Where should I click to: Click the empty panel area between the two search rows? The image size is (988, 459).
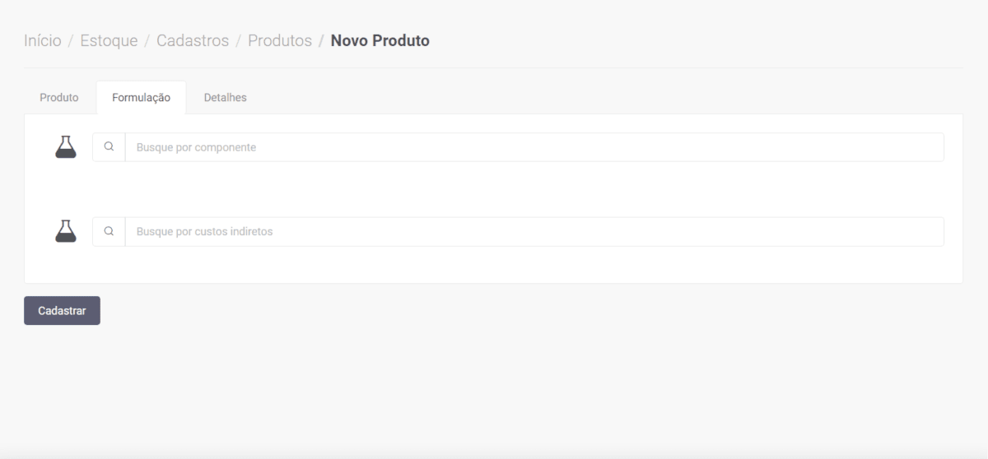494,189
